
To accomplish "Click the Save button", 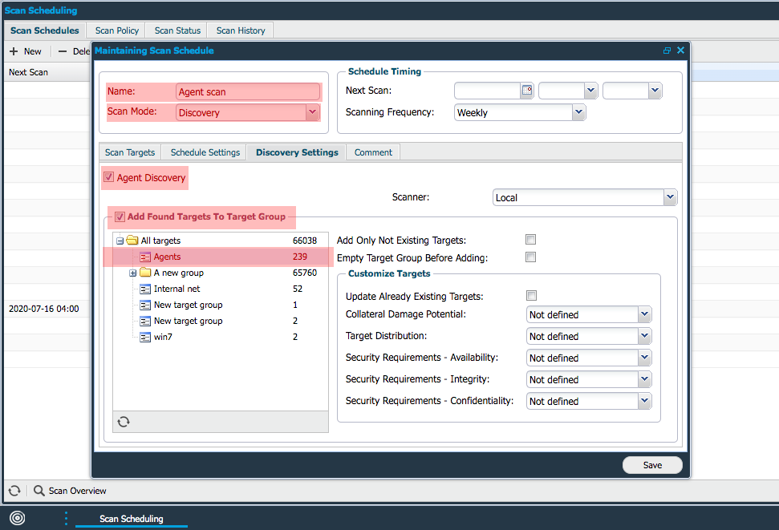I will click(x=652, y=465).
